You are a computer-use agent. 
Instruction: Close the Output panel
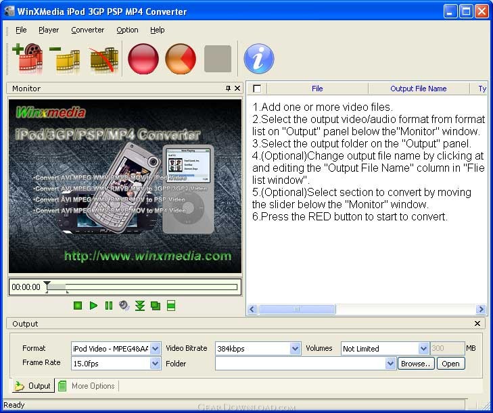[477, 323]
